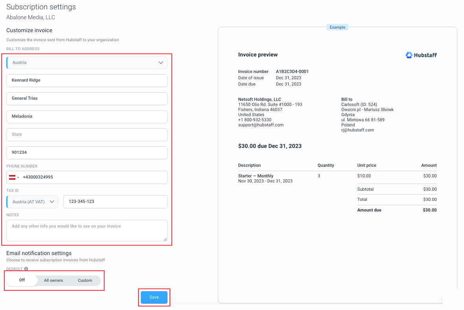Click the 901234 postal code field
Screen dimensions: 464x310
[87, 153]
